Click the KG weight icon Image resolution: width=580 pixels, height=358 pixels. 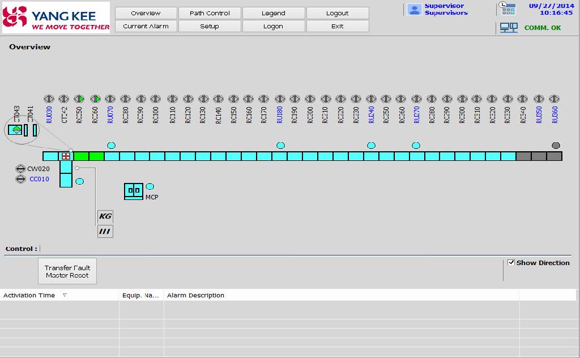tap(105, 216)
